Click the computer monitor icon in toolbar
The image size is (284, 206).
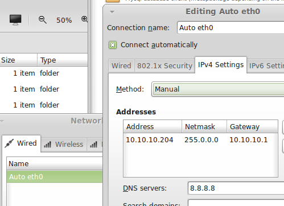point(15,20)
